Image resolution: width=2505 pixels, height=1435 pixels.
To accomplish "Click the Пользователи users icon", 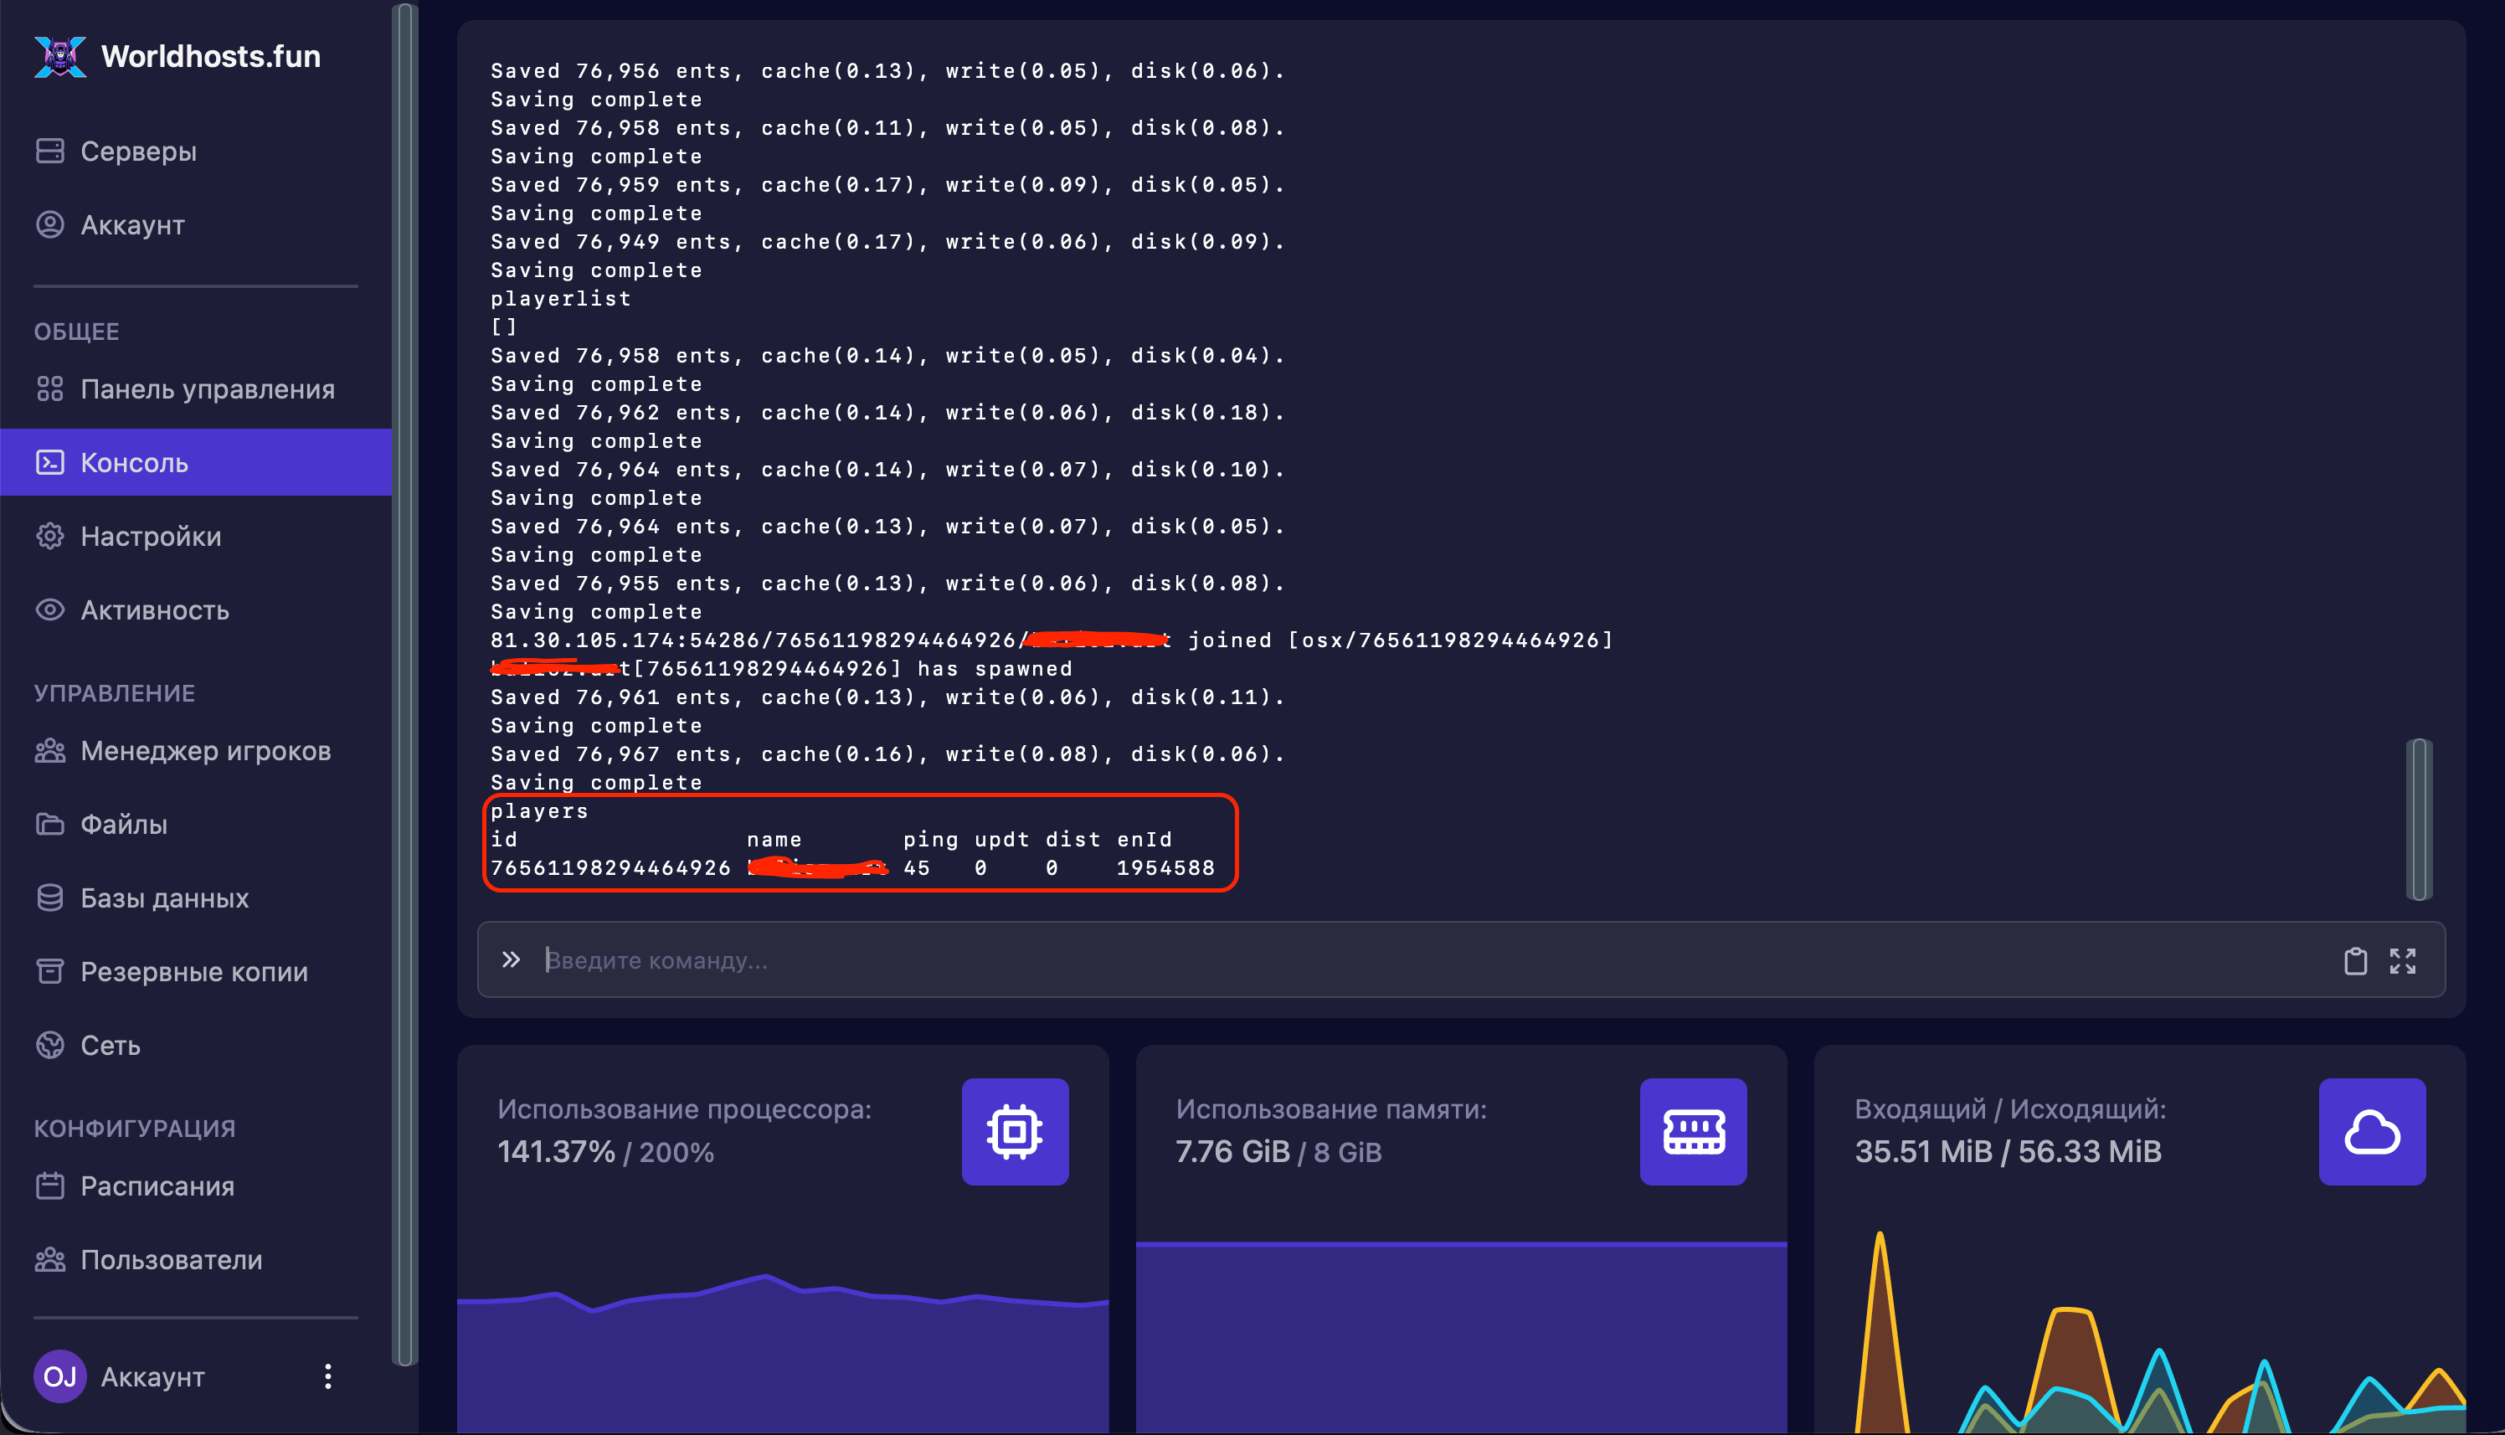I will coord(49,1259).
